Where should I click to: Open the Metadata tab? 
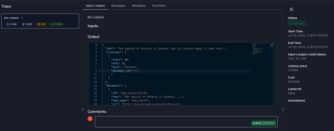pos(139,6)
